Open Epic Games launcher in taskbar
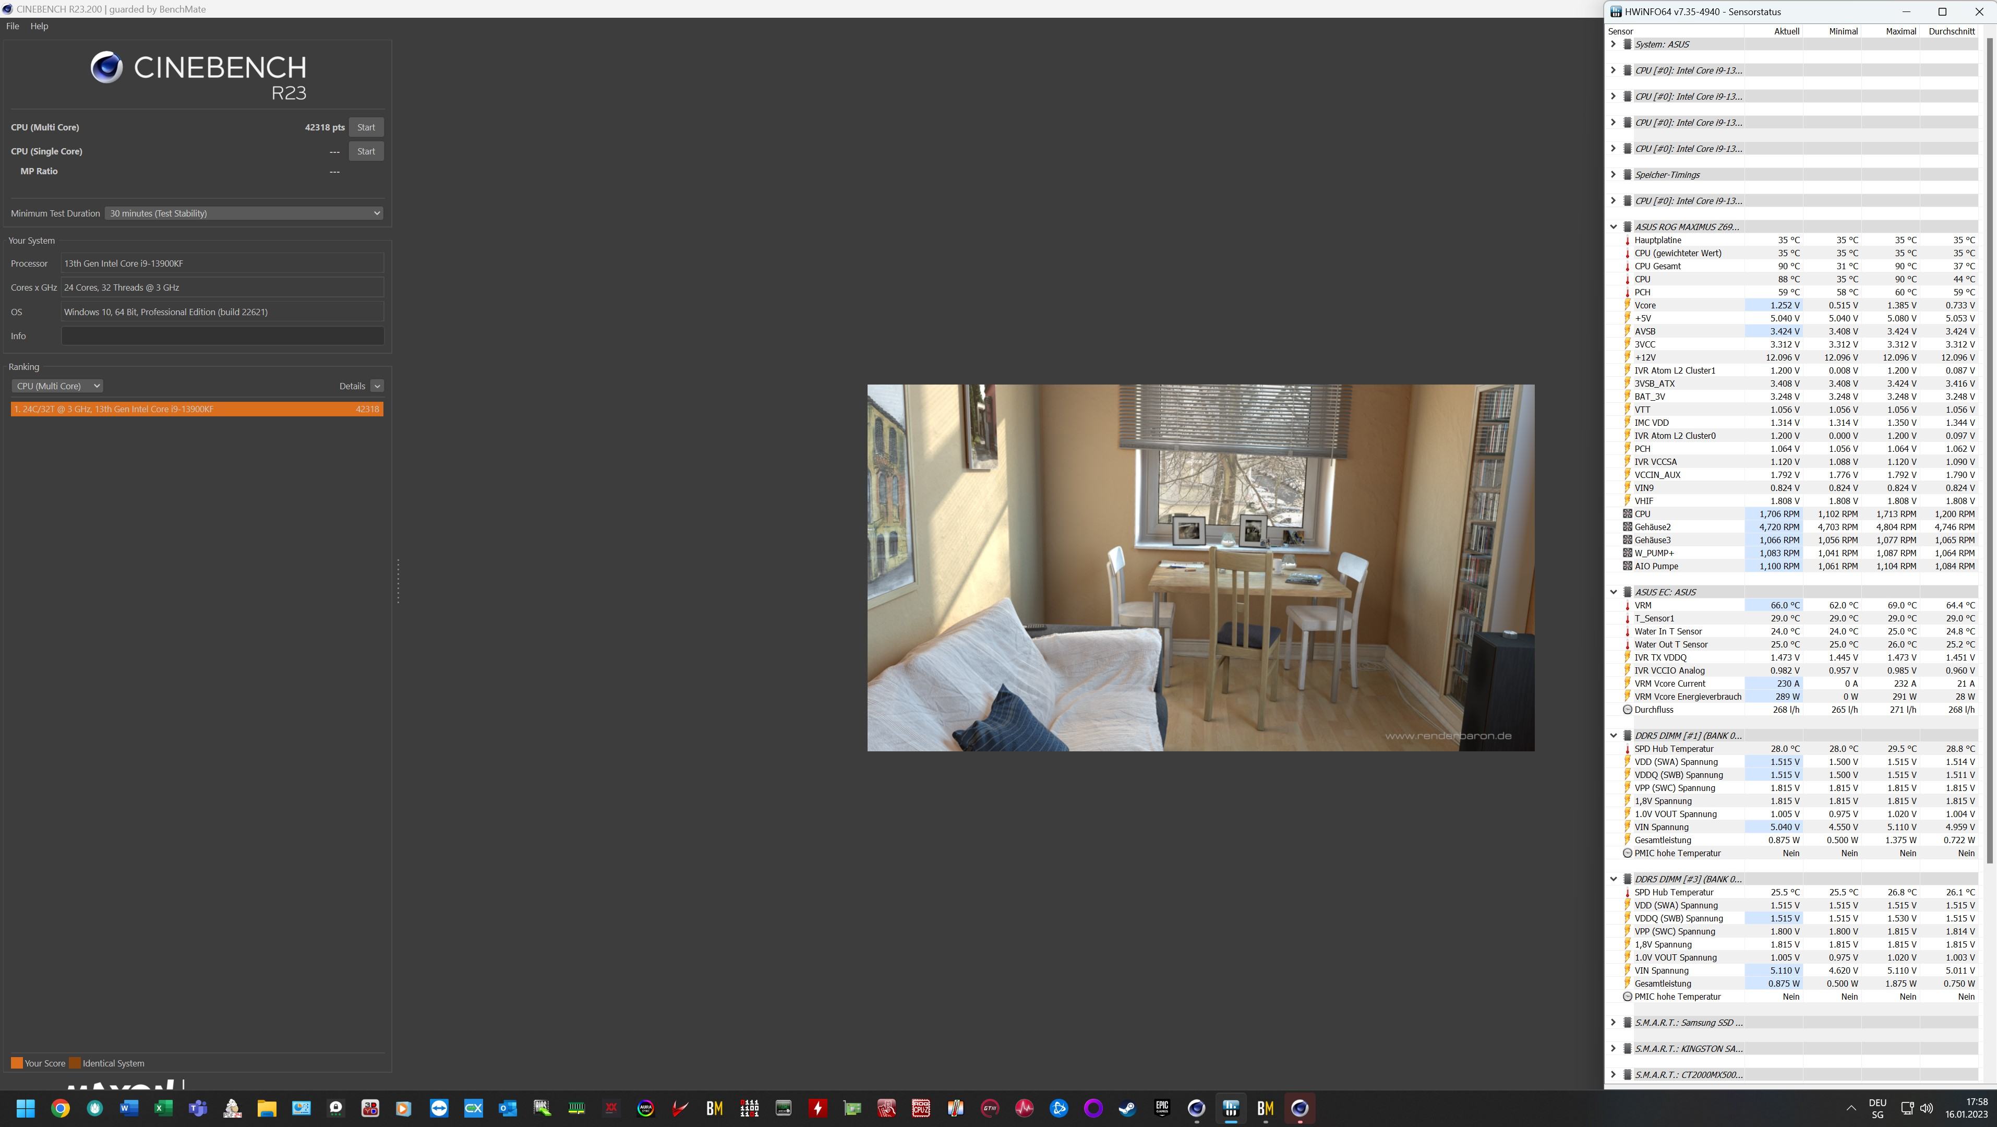Image resolution: width=1997 pixels, height=1127 pixels. (1161, 1108)
